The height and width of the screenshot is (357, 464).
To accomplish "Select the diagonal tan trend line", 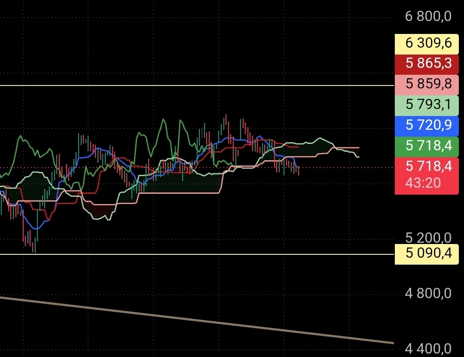I will coord(197,320).
